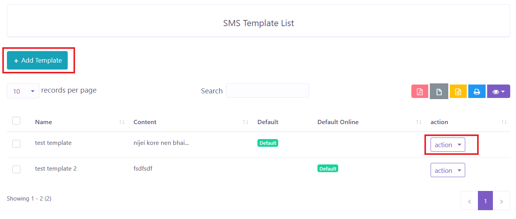This screenshot has width=516, height=219.
Task: Focus the Search input field
Action: [x=267, y=91]
